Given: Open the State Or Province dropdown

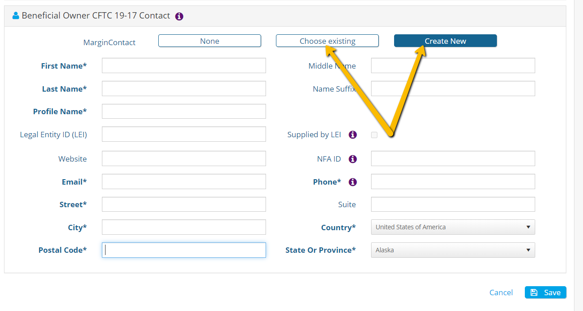Looking at the screenshot, I should pyautogui.click(x=453, y=250).
